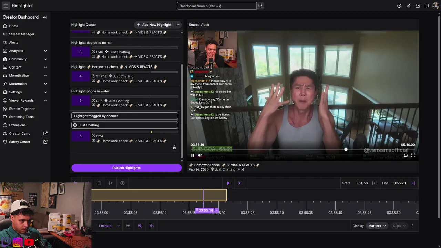Open Streaming Tools in the sidebar
This screenshot has height=248, width=441.
tap(21, 117)
